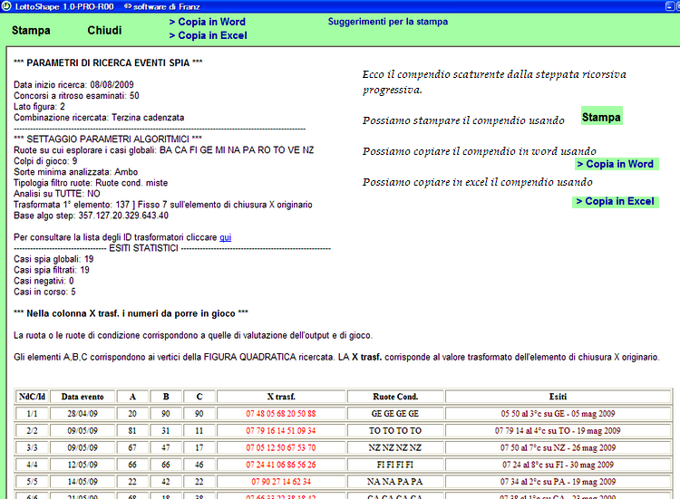Click the Data evento column header
This screenshot has height=499, width=680.
[x=83, y=396]
